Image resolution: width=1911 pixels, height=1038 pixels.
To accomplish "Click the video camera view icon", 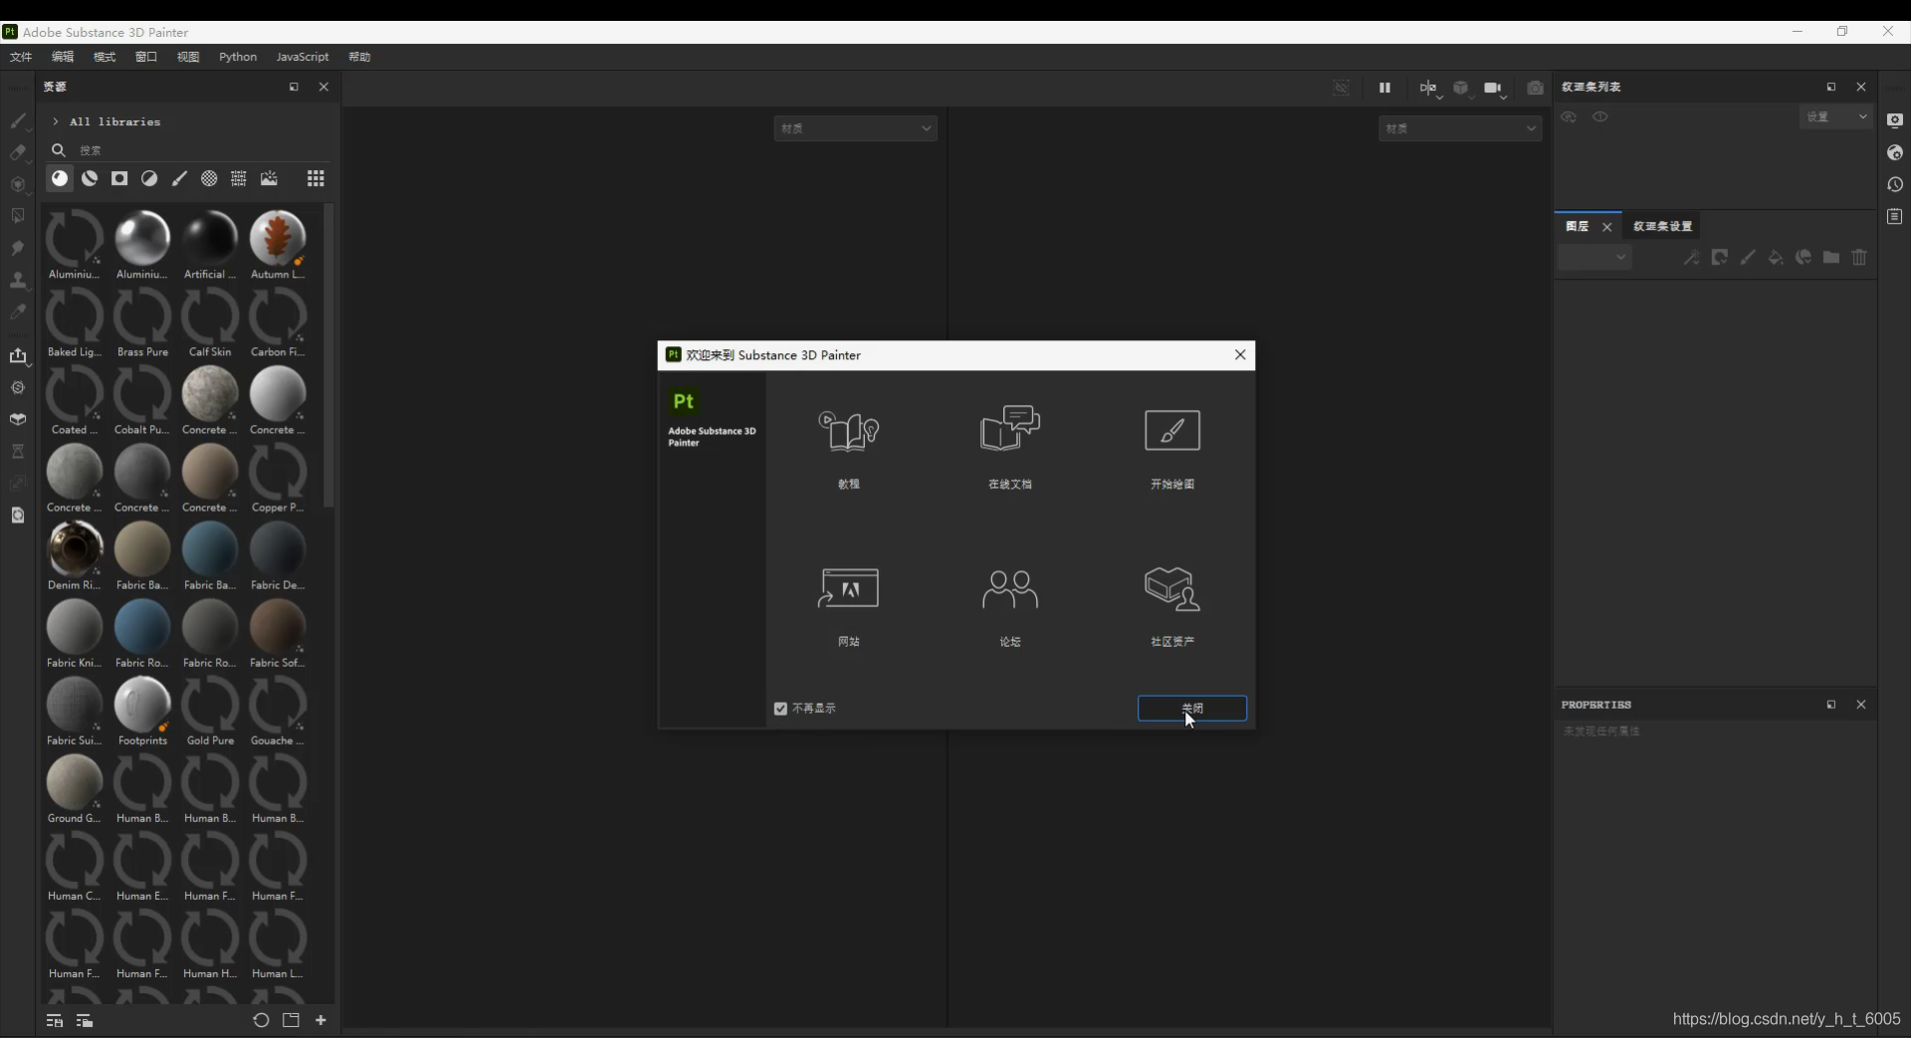I will (1494, 88).
